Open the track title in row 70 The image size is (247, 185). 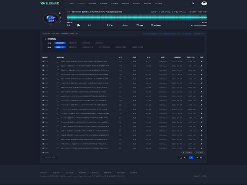pos(85,74)
